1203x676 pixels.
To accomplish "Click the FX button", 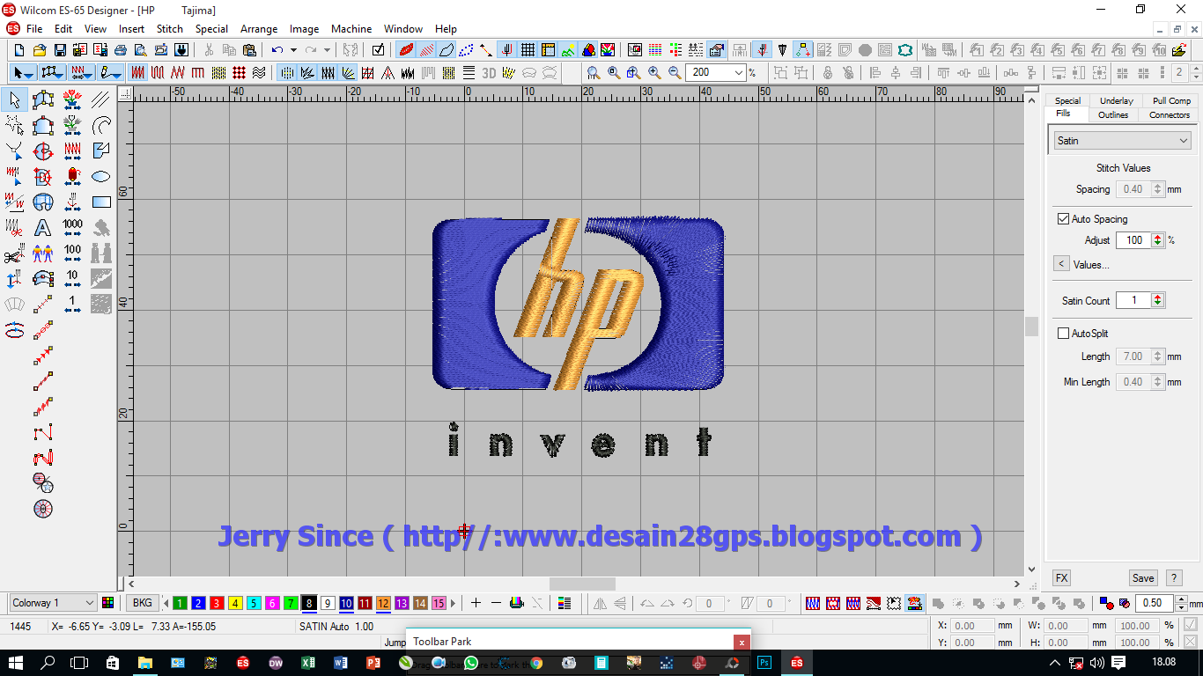I will (x=1061, y=578).
